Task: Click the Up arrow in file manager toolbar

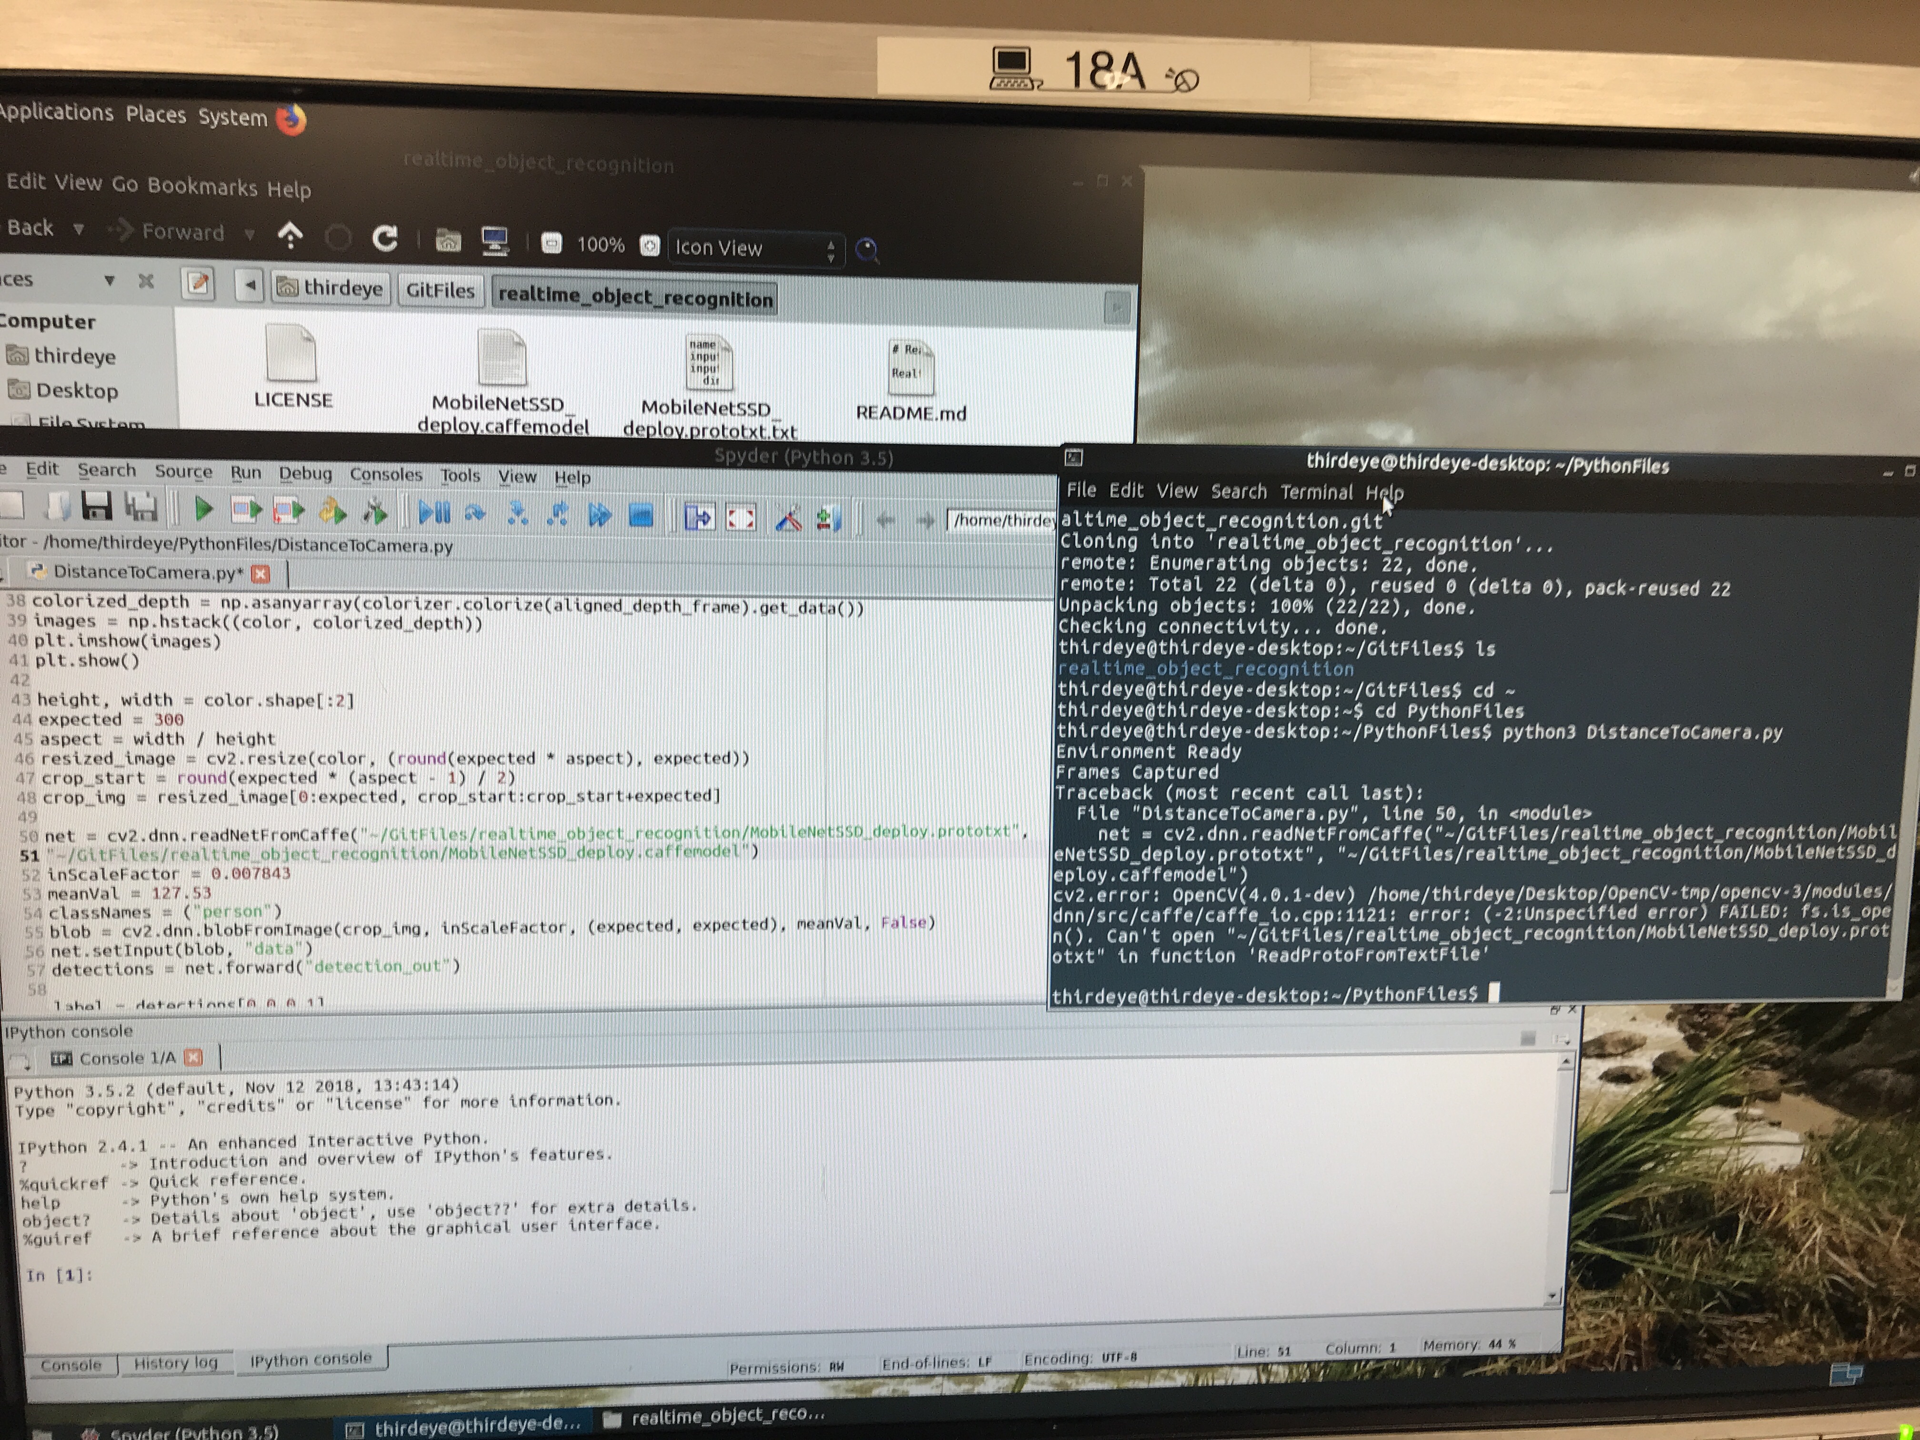Action: [x=290, y=234]
